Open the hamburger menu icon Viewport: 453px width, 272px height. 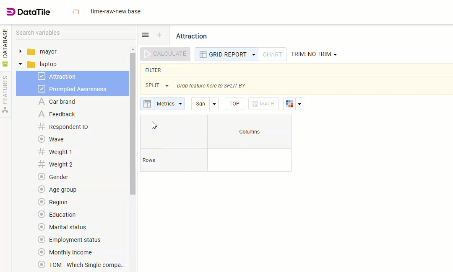click(145, 35)
